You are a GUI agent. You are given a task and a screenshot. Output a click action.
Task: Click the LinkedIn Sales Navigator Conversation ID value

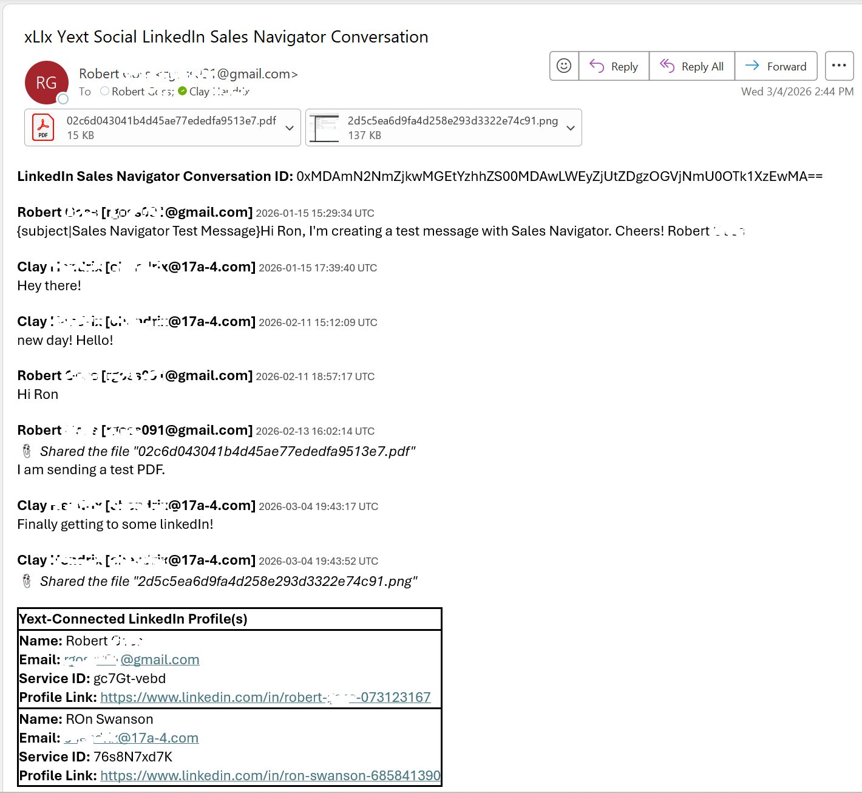pos(559,176)
